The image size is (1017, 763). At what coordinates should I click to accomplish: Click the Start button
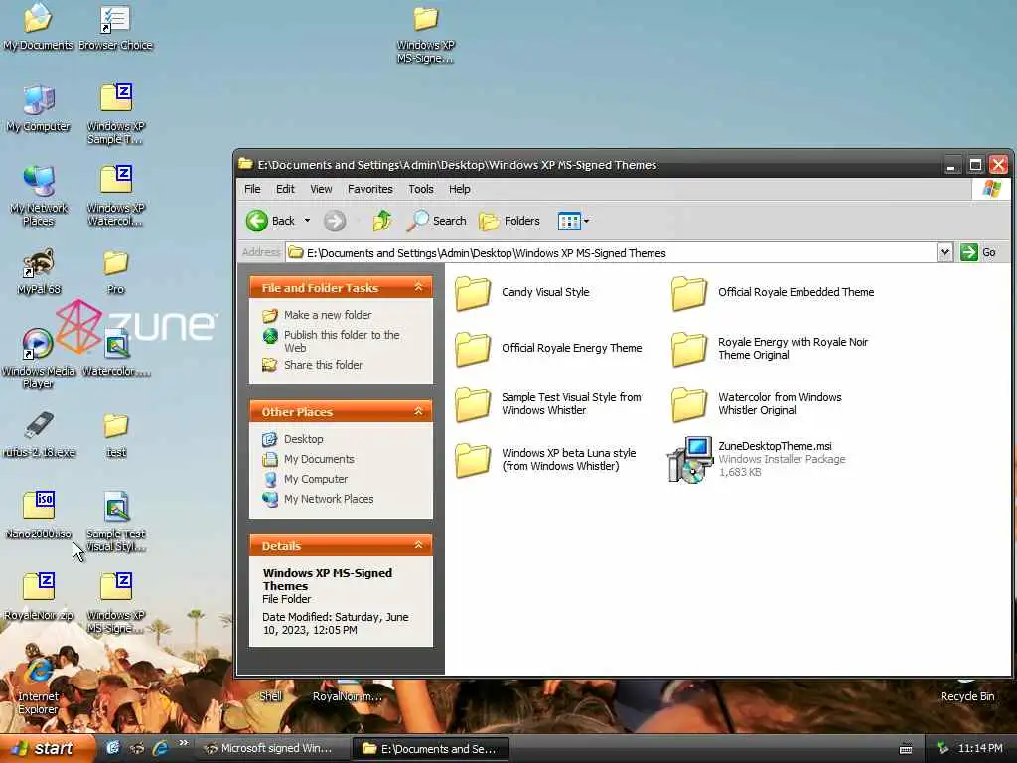point(47,749)
